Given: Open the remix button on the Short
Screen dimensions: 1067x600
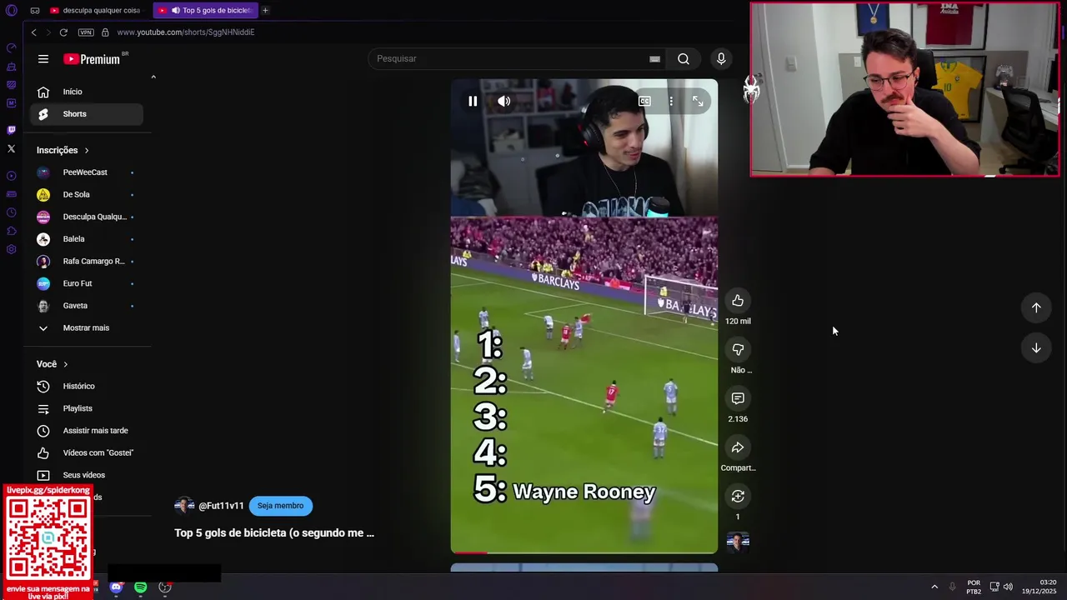Looking at the screenshot, I should tap(738, 497).
